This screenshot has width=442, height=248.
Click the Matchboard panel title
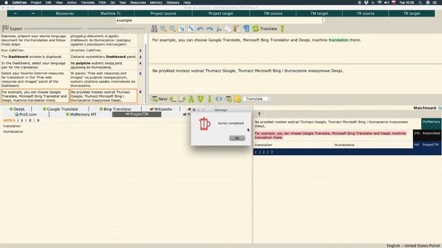425,107
